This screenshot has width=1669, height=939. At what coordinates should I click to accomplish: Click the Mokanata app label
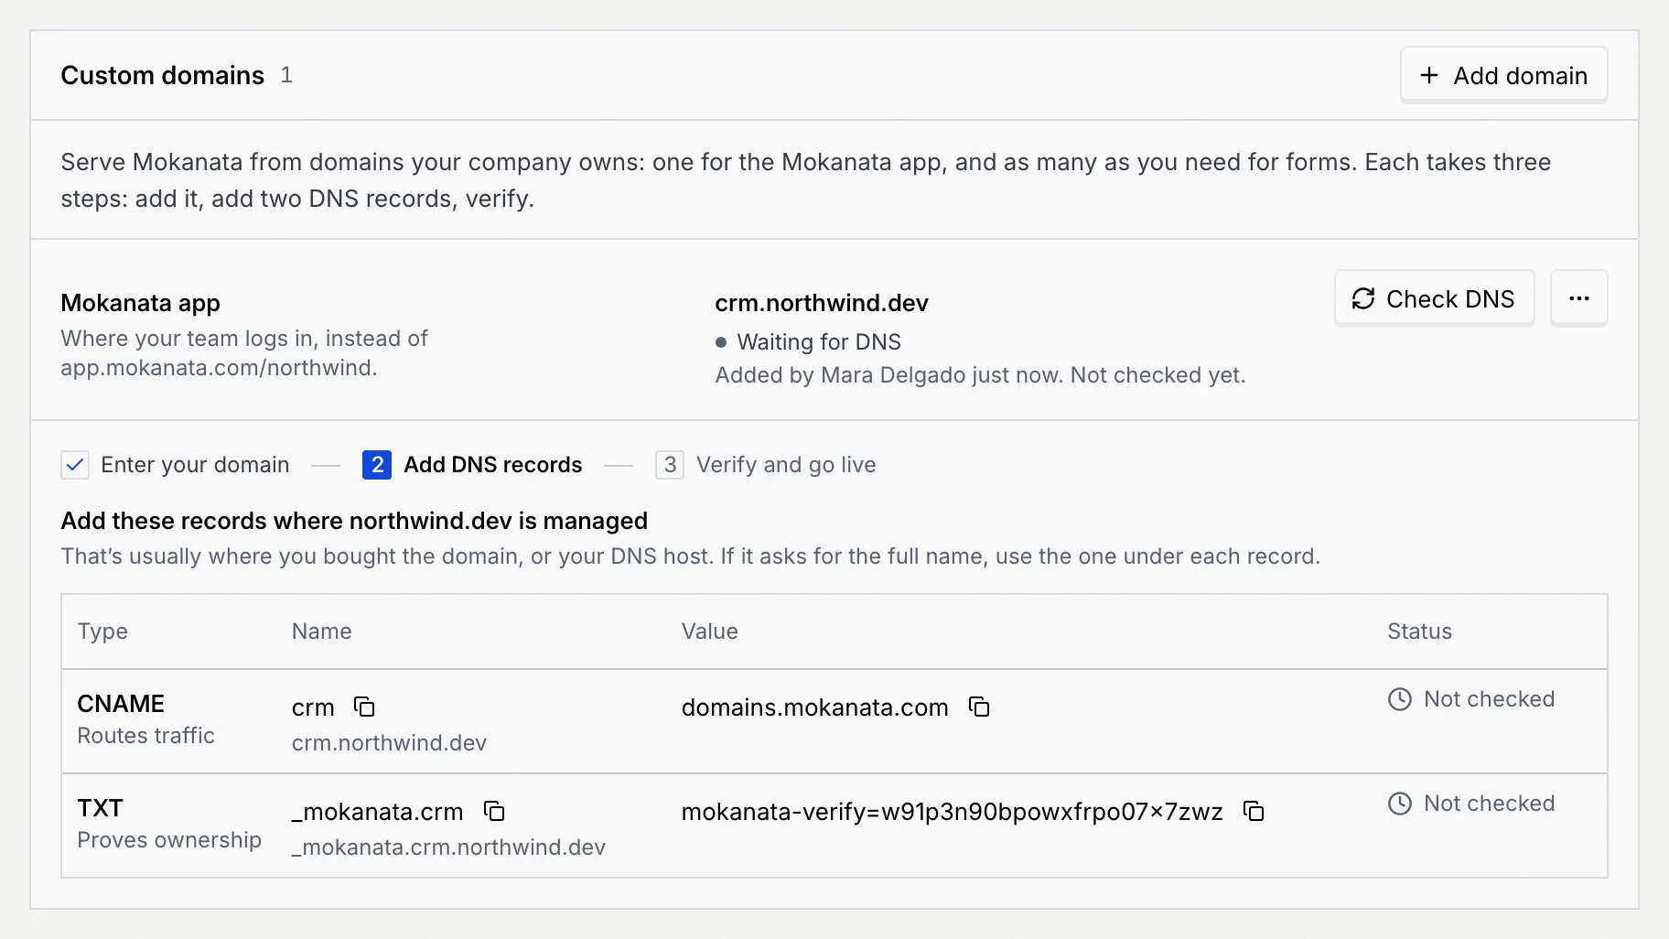pyautogui.click(x=140, y=303)
